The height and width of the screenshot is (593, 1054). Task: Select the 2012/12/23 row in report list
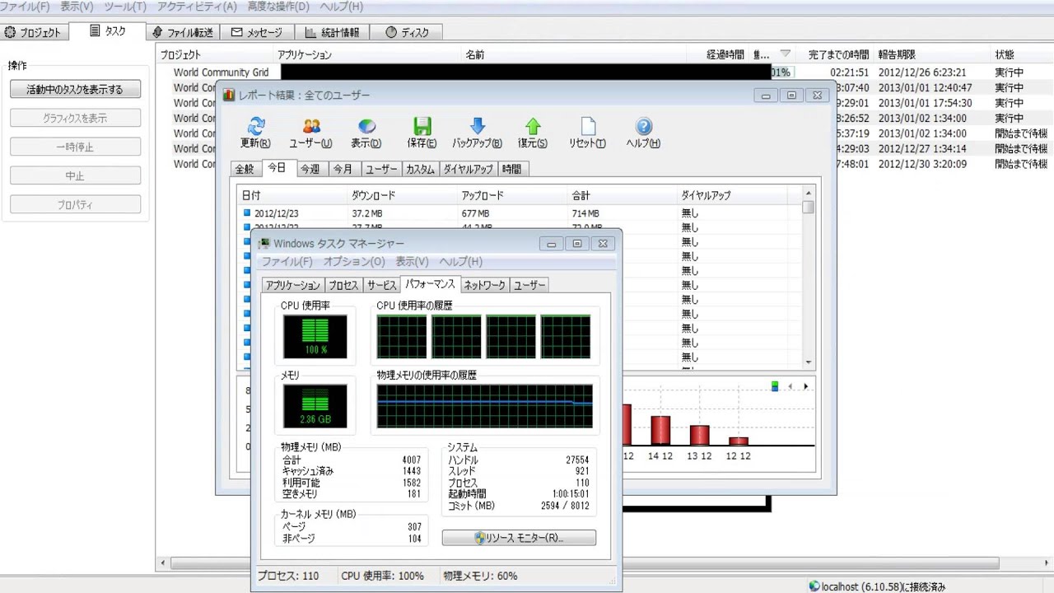[520, 213]
